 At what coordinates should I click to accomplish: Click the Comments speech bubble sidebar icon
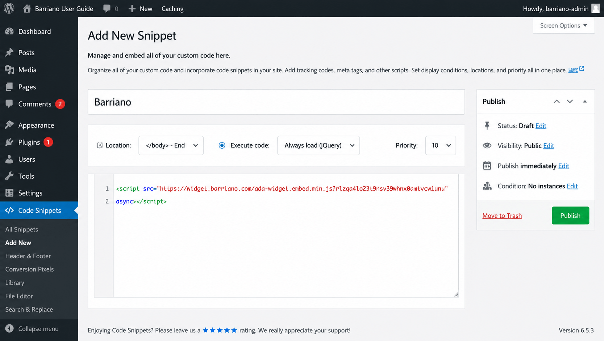pyautogui.click(x=9, y=104)
